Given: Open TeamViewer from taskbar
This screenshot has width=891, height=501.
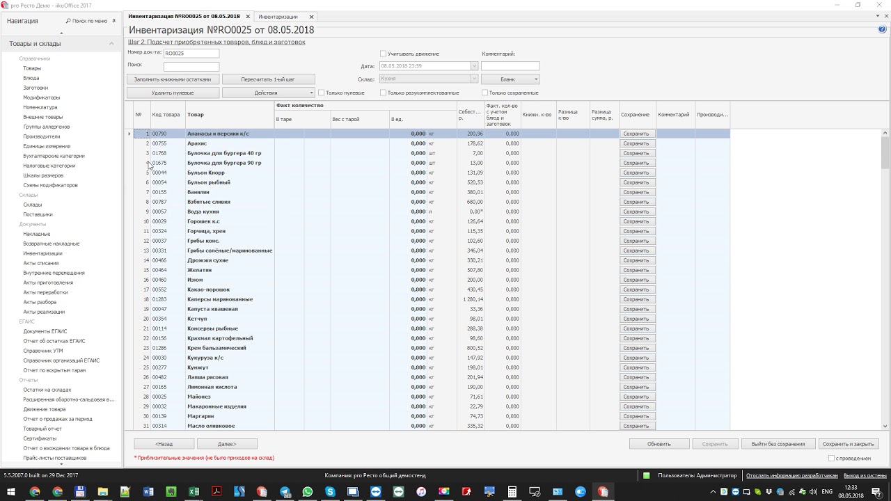Looking at the screenshot, I should (x=376, y=492).
